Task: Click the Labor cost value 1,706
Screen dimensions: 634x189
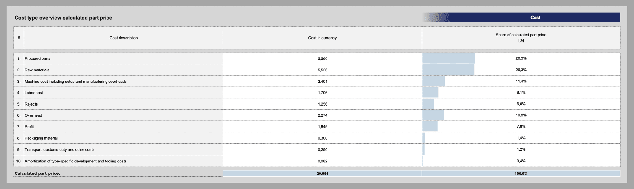Action: (322, 93)
